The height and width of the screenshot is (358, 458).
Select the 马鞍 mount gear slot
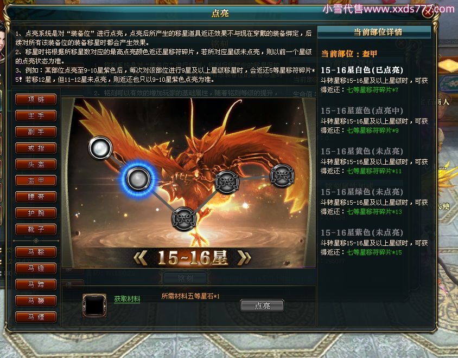point(36,252)
